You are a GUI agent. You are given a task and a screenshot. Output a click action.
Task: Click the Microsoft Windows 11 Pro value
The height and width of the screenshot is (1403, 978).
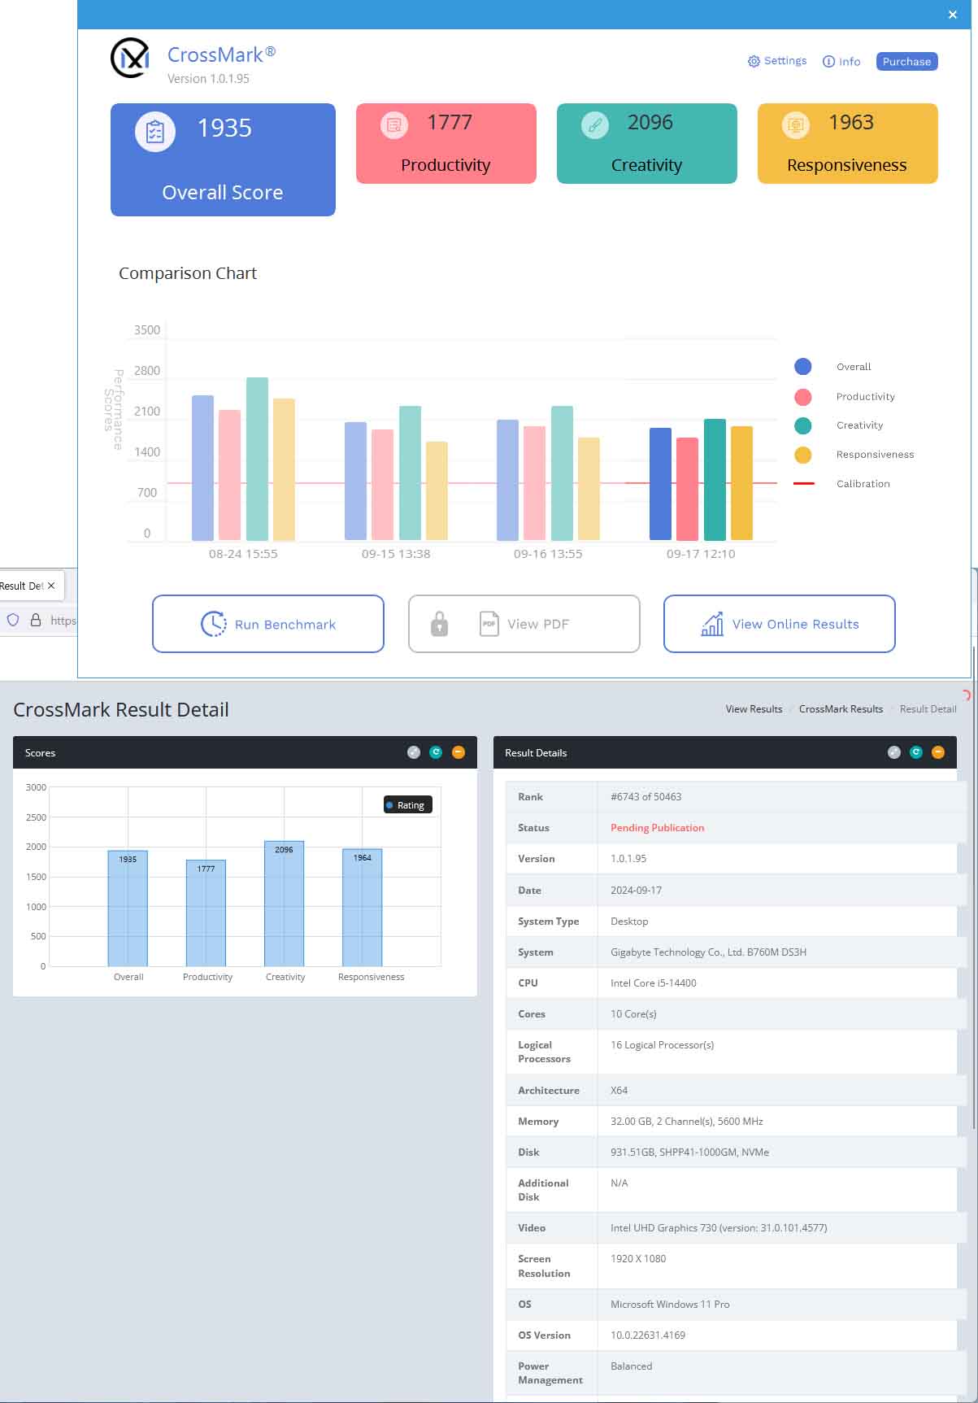[x=670, y=1305]
